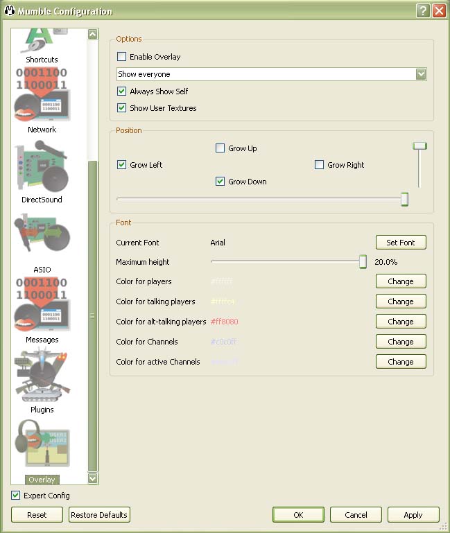Click the talking players color value
450x533 pixels.
point(223,302)
